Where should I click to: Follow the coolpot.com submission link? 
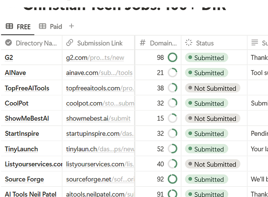click(100, 103)
